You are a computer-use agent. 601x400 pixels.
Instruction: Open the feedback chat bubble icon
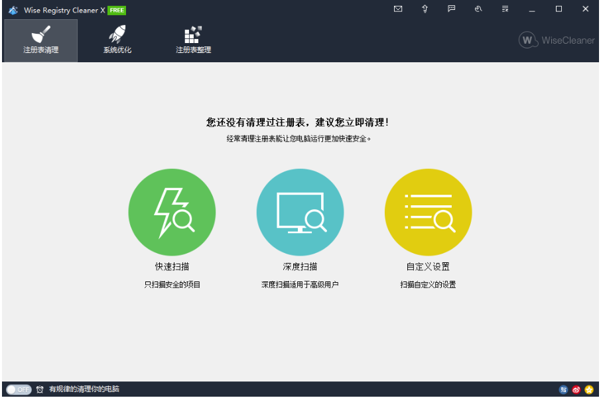click(452, 9)
